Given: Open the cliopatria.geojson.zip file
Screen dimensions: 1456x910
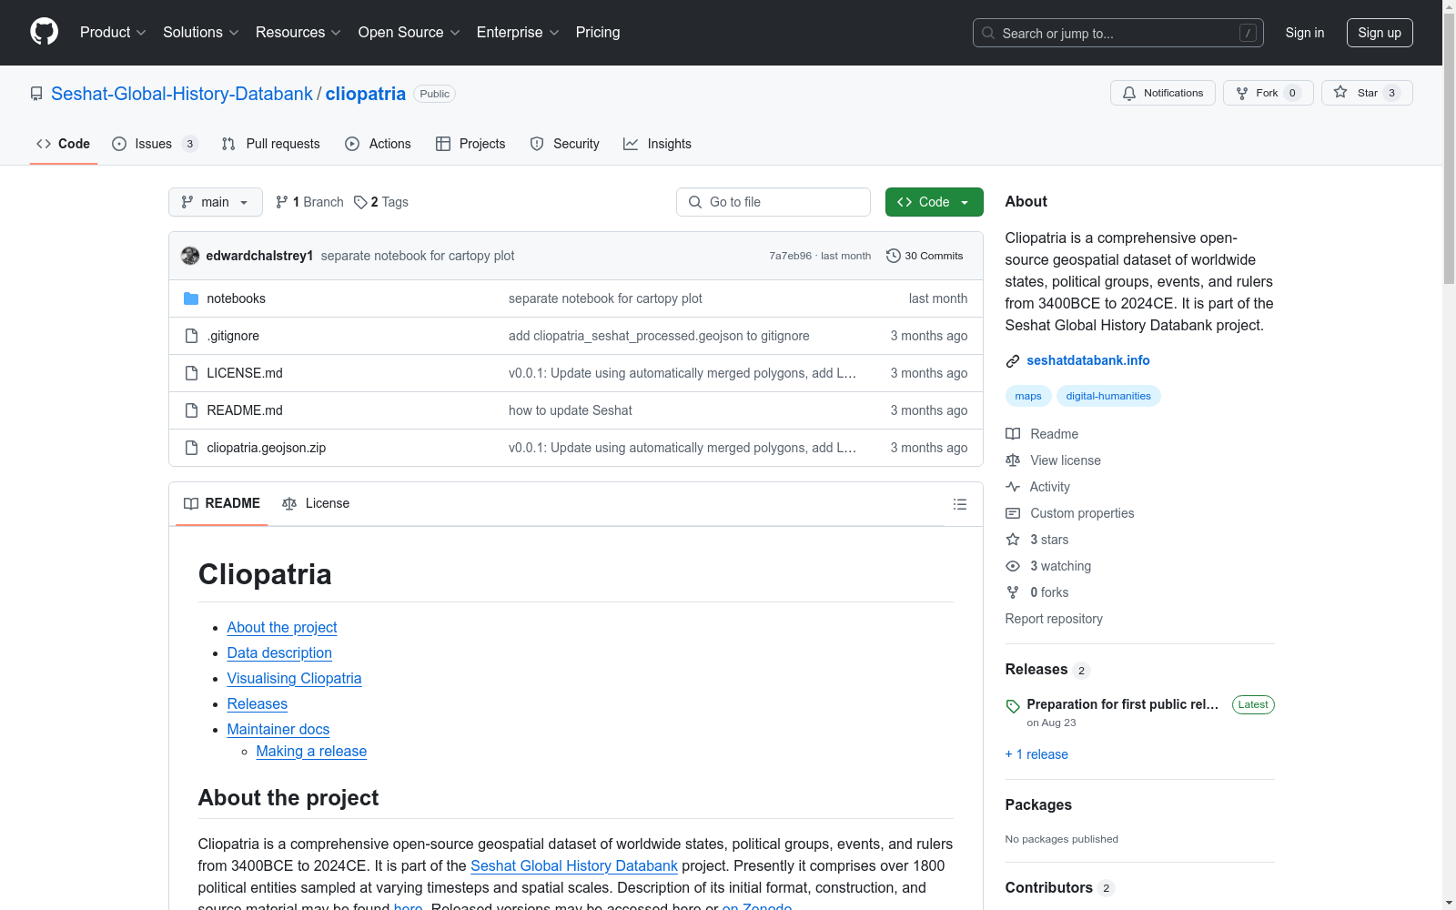Looking at the screenshot, I should coord(266,448).
